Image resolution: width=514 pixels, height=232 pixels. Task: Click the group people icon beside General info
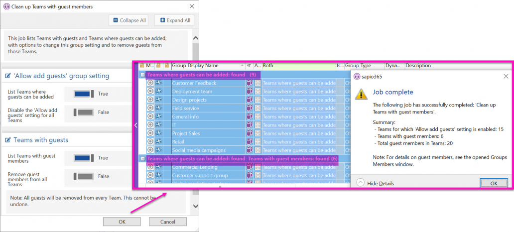point(159,116)
